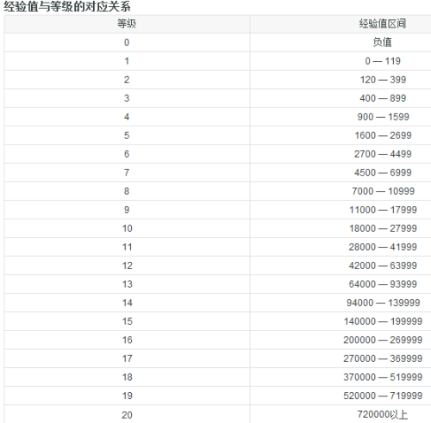Click the range 1600 — 2699

[x=383, y=135]
